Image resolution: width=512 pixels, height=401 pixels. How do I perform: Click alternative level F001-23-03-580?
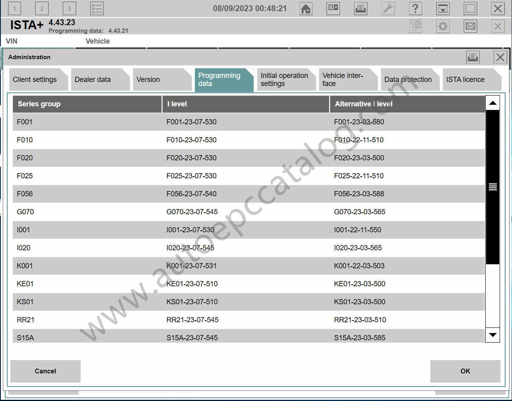[359, 122]
